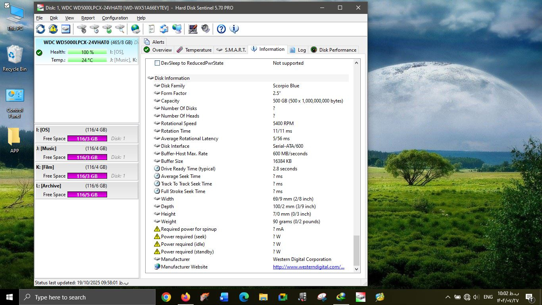Image resolution: width=542 pixels, height=305 pixels.
Task: Open the Report menu
Action: click(88, 18)
